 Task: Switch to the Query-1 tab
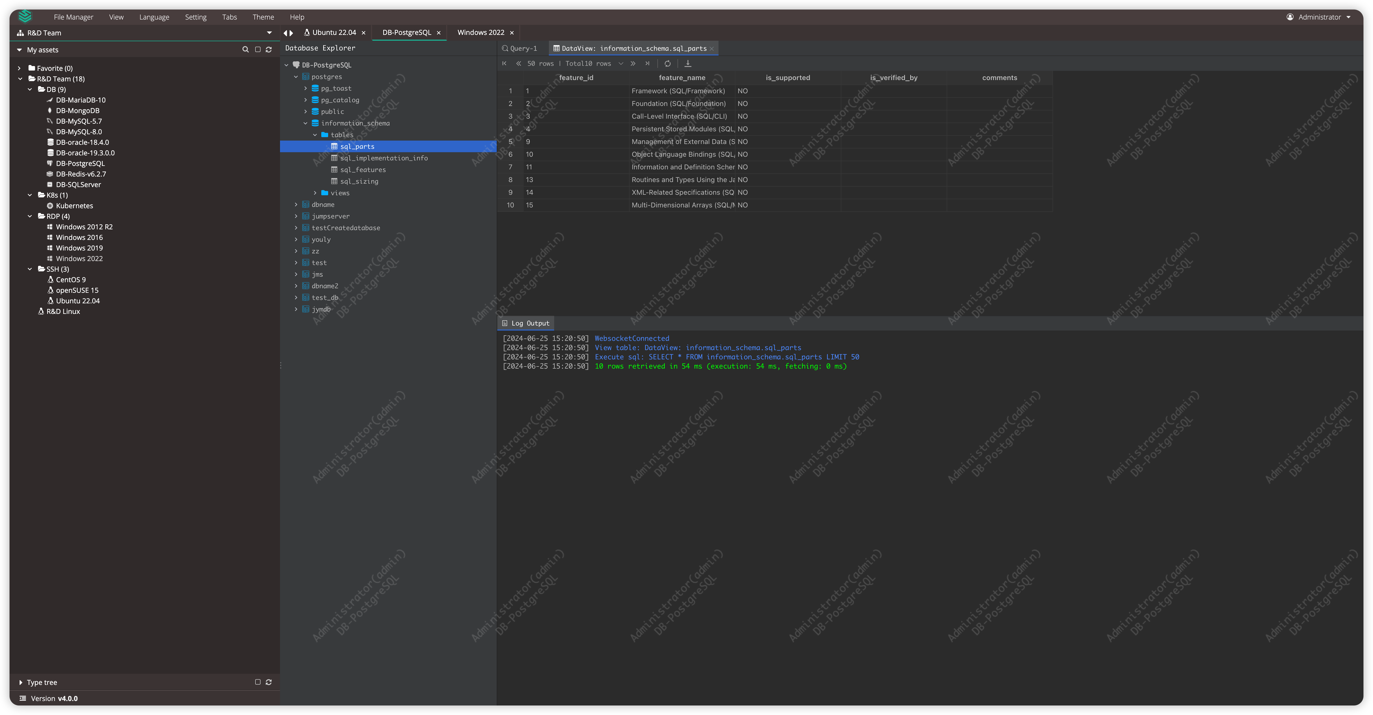pyautogui.click(x=520, y=48)
